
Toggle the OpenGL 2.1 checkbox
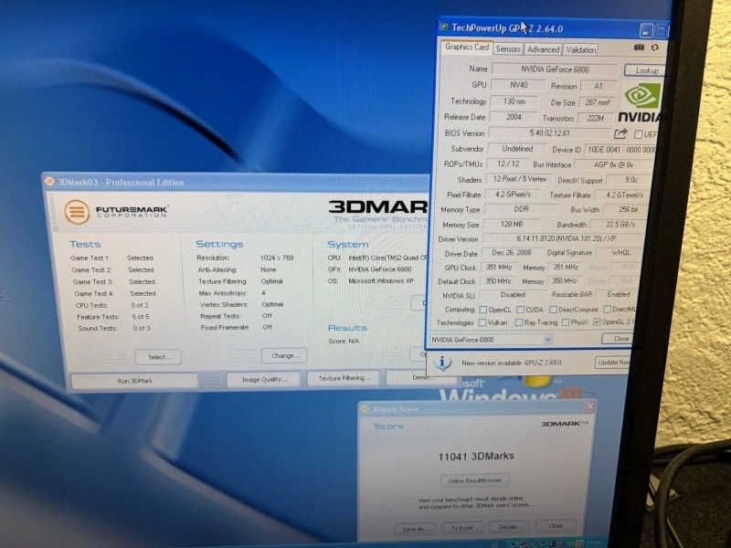point(597,321)
